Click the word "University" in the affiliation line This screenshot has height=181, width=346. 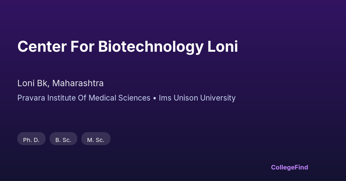tap(218, 98)
